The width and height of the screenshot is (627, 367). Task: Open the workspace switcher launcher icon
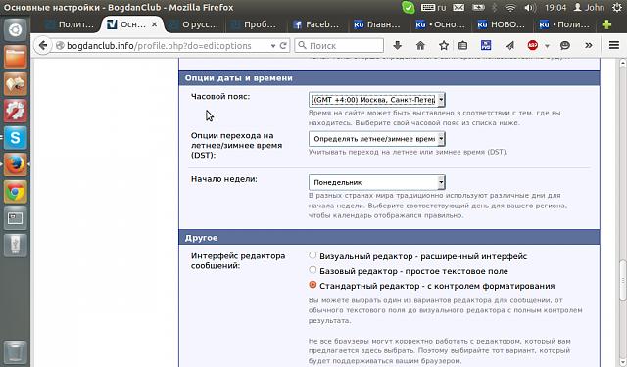(16, 218)
